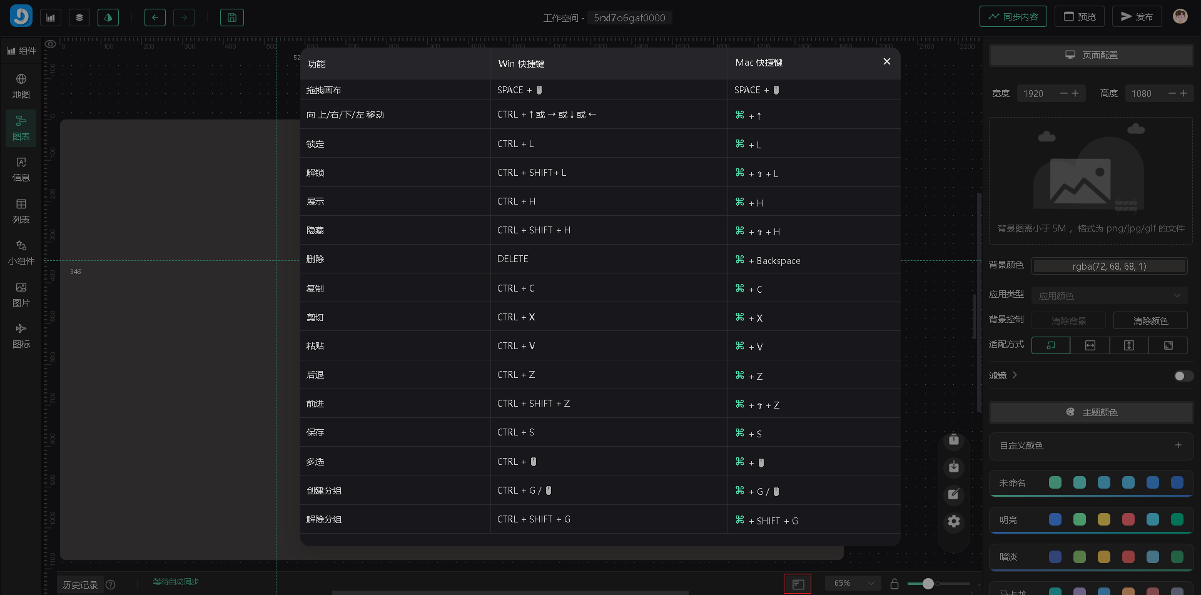Click the export upload floating icon
Screen dimensions: 1201x595
point(953,440)
